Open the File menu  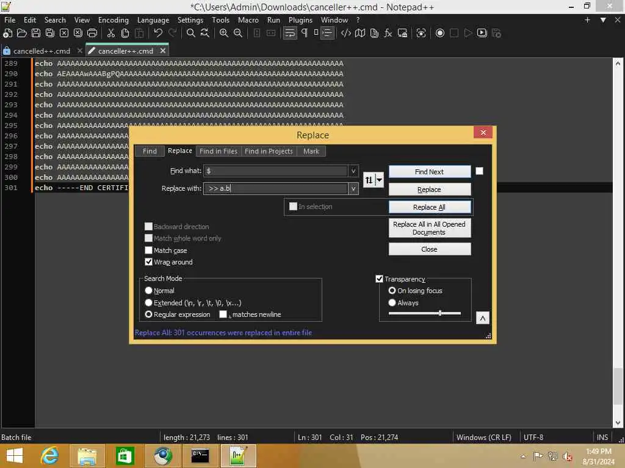(10, 20)
